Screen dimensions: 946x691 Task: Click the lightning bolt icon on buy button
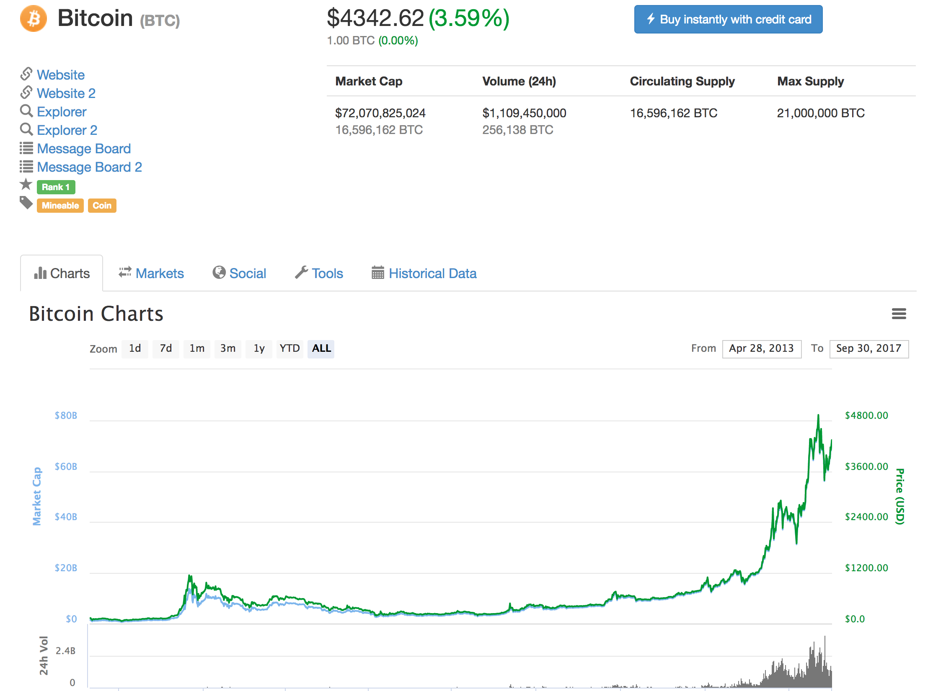(651, 19)
